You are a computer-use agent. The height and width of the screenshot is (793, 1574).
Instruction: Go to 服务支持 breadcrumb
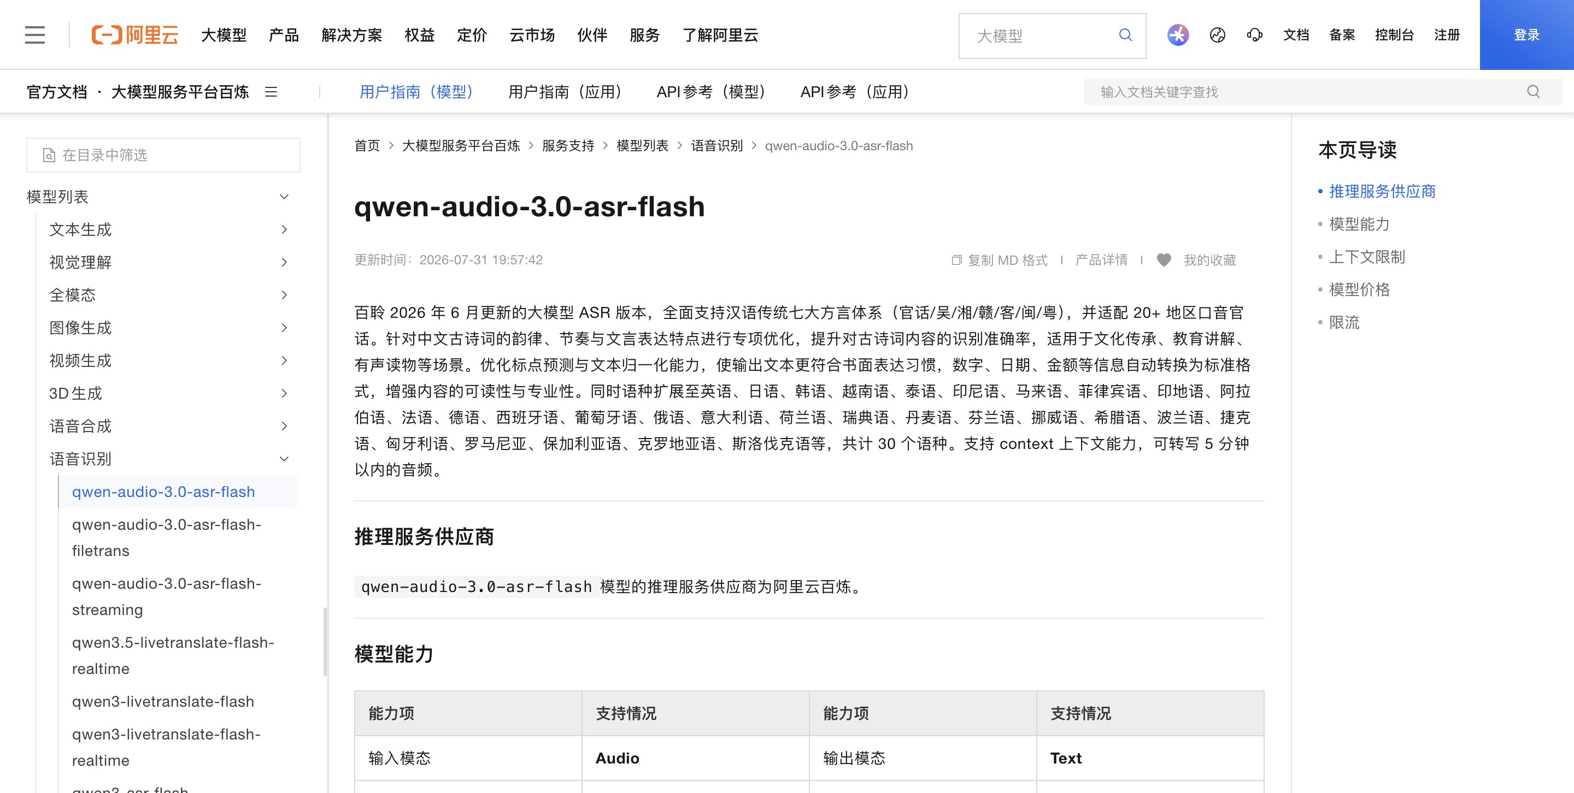click(568, 146)
